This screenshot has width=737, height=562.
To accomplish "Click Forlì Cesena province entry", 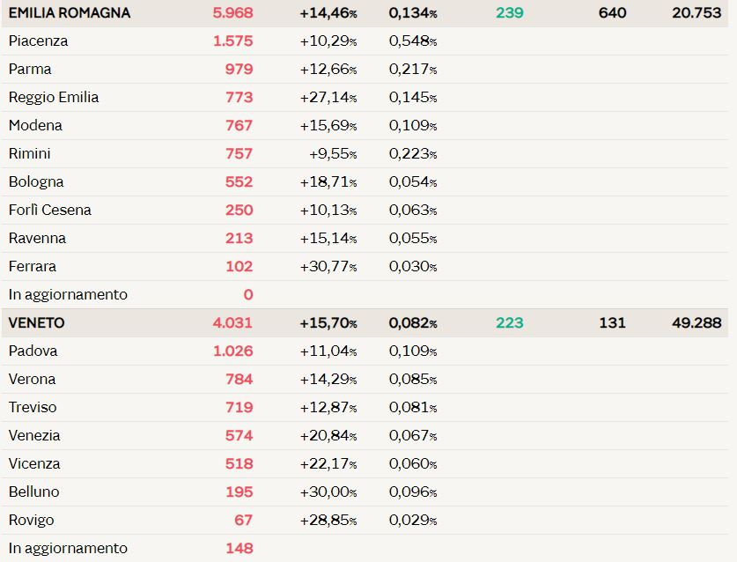I will click(50, 210).
